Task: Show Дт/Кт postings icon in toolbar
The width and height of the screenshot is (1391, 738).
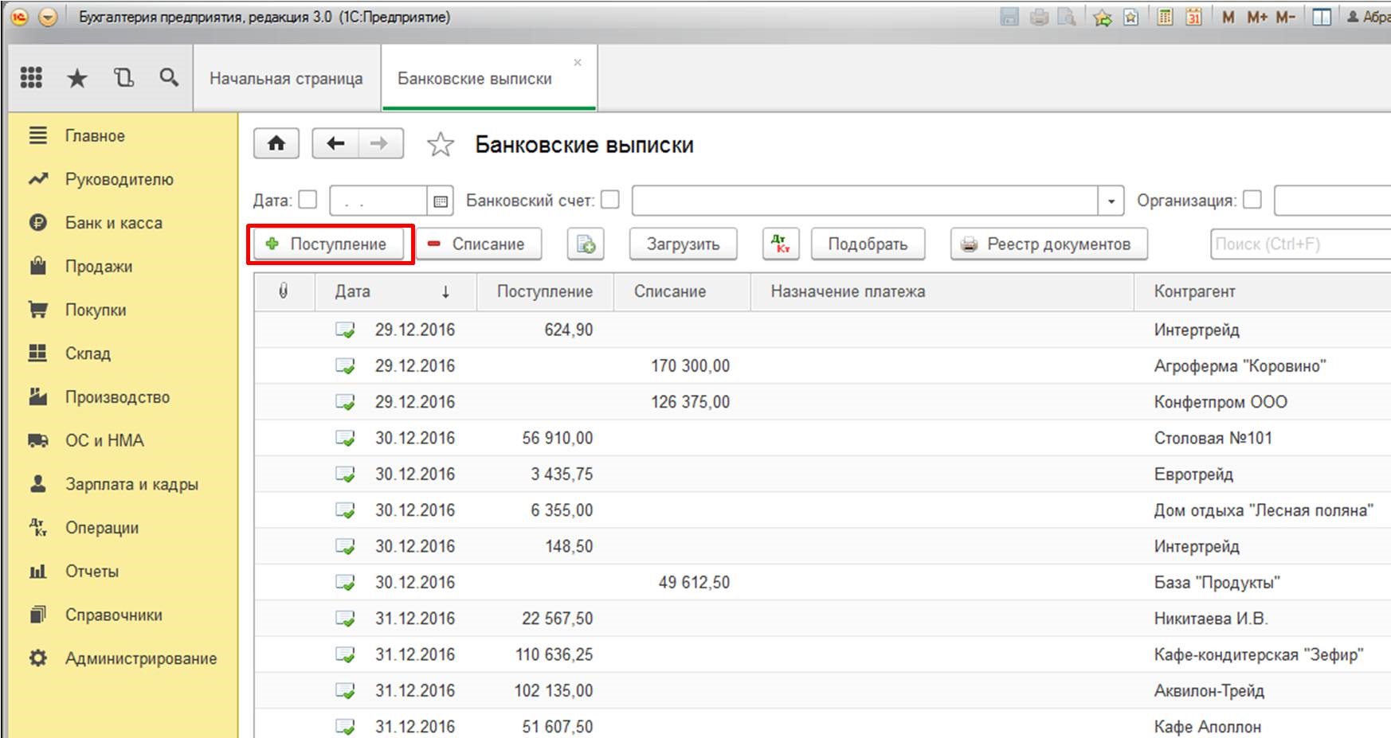Action: tap(780, 244)
